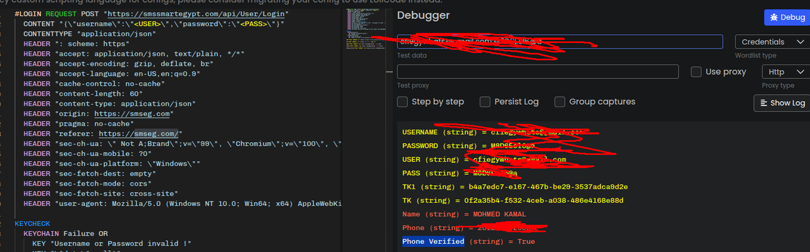Screen dimensions: 810x252
Task: Open the Credentials wordlist type dropdown
Action: point(772,42)
